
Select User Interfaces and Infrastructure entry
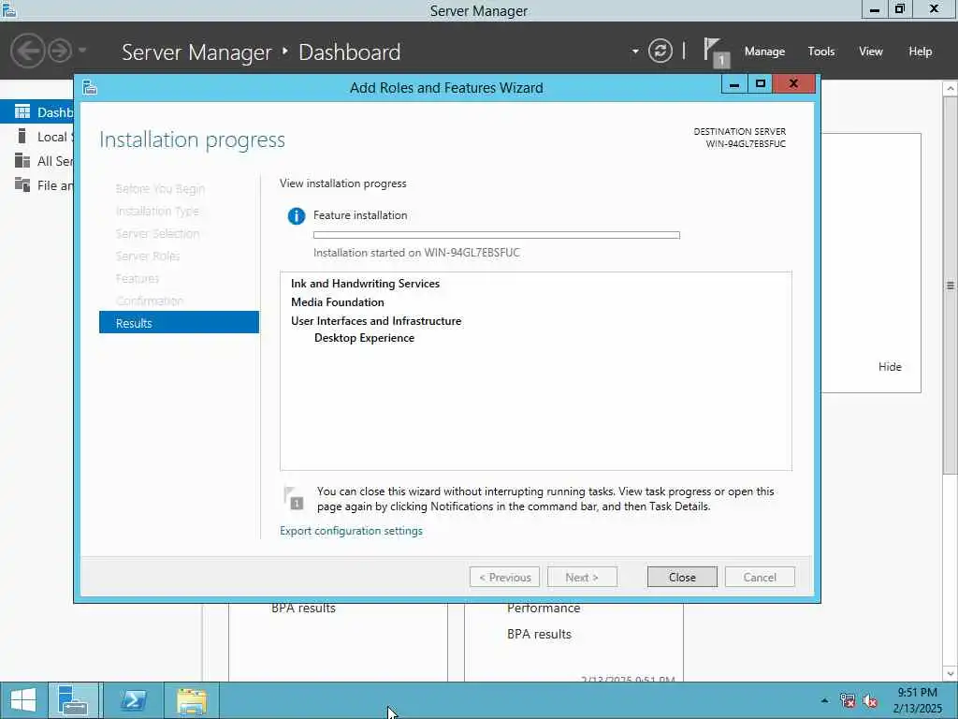pyautogui.click(x=376, y=321)
